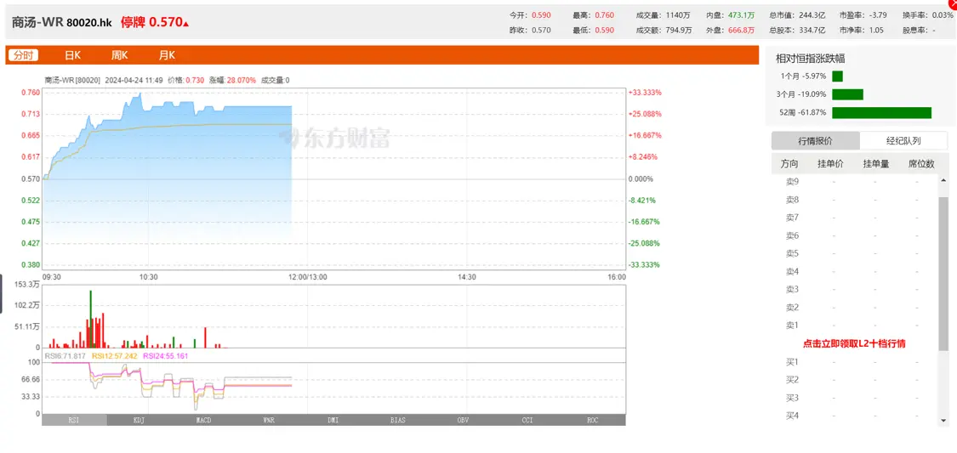Screen dimensions: 957x453
Task: Click the RSI6:71.817 legend label
Action: [66, 355]
